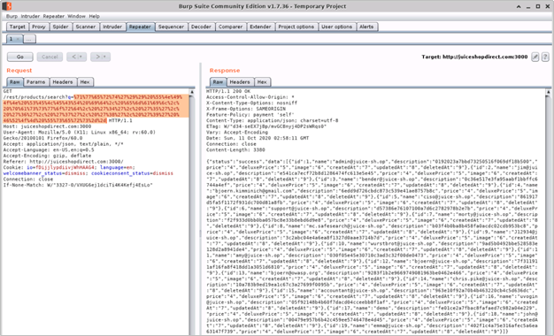Image resolution: width=554 pixels, height=336 pixels.
Task: Click the HTTP/1.1 200 OK status line
Action: click(228, 91)
